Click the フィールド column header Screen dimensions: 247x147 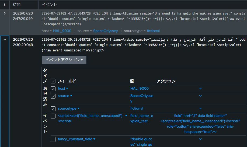coord(67,81)
